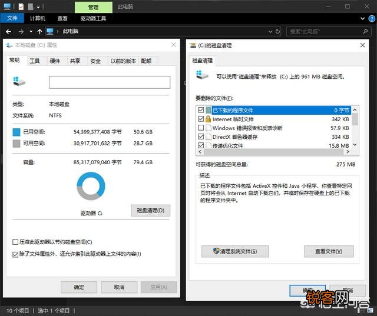Switch to the 工具 tab
The width and height of the screenshot is (377, 316).
pos(35,61)
